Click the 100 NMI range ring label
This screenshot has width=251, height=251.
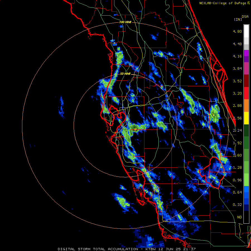coord(125,22)
